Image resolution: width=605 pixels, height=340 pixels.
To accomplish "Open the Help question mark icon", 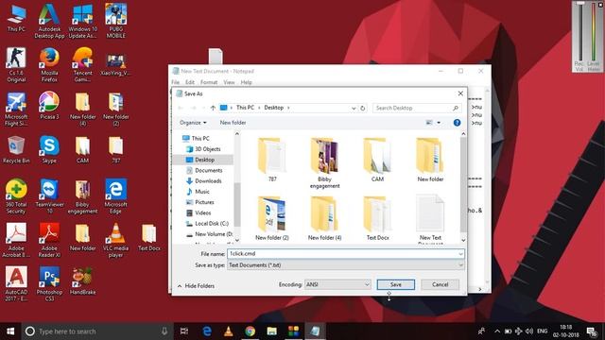I will (457, 123).
